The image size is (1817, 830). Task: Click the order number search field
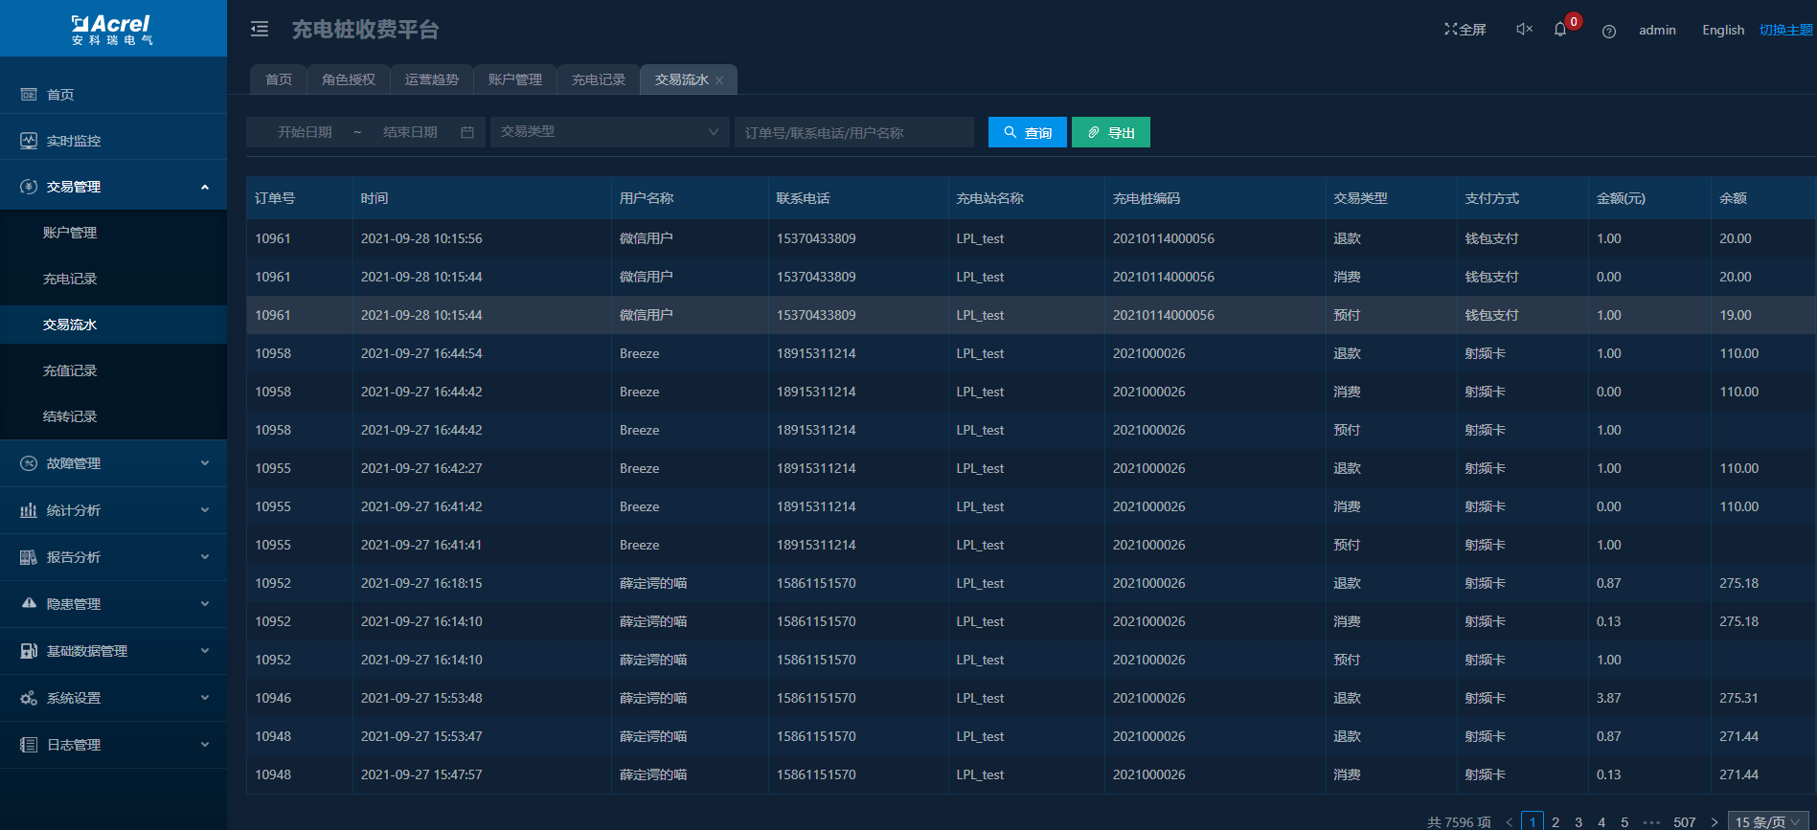(x=853, y=132)
